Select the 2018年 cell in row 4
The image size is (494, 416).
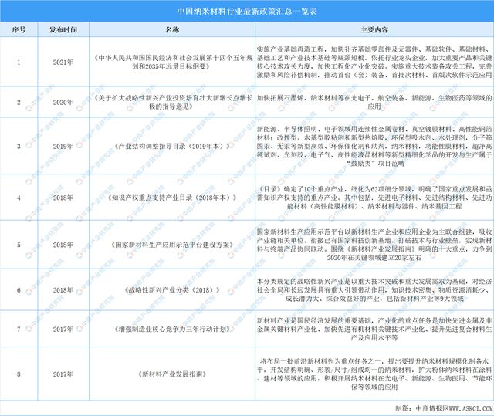(x=63, y=198)
